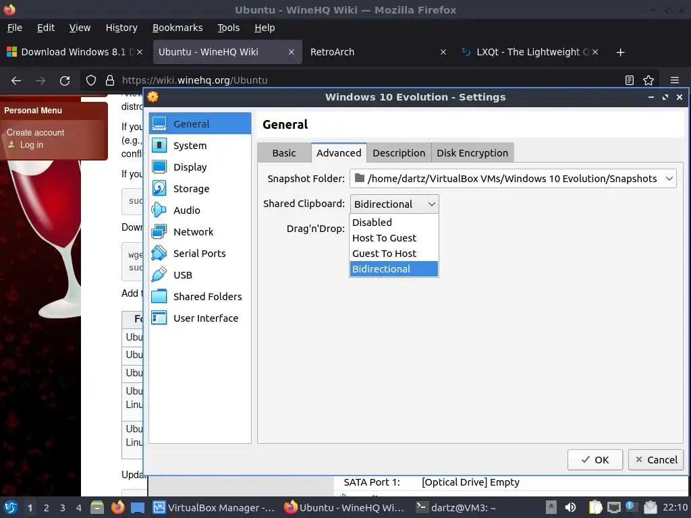Open the Audio settings category
Screen dimensions: 691x518
(200, 210)
